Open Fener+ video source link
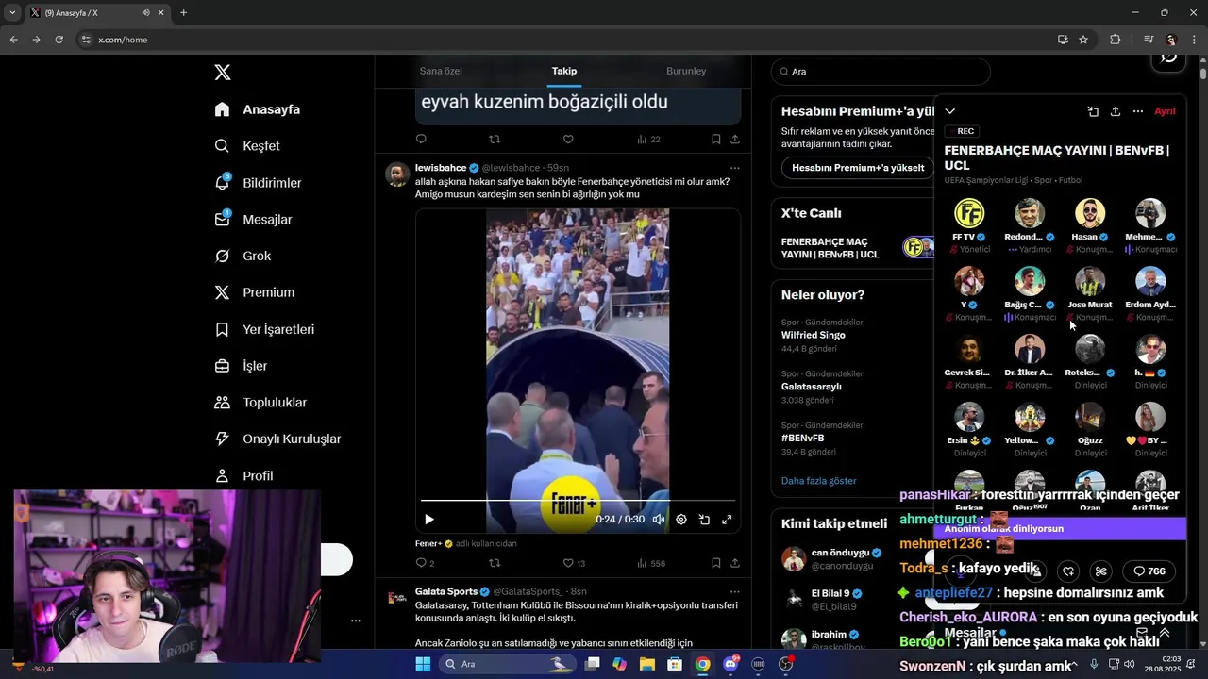 pyautogui.click(x=428, y=543)
